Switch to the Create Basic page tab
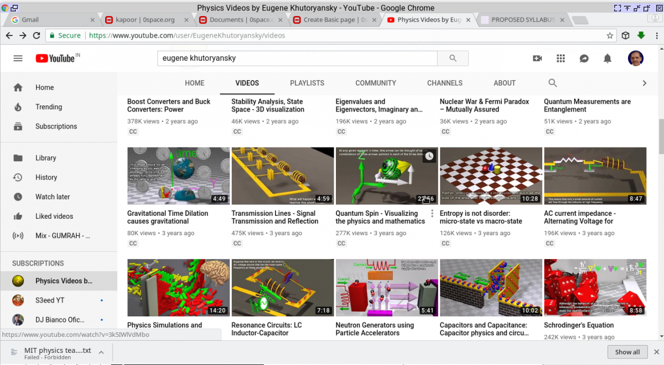The width and height of the screenshot is (664, 365). (x=335, y=20)
